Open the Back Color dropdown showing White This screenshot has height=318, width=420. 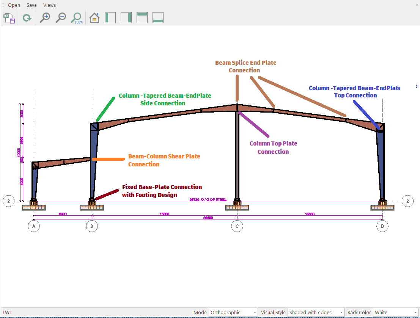tap(395, 313)
